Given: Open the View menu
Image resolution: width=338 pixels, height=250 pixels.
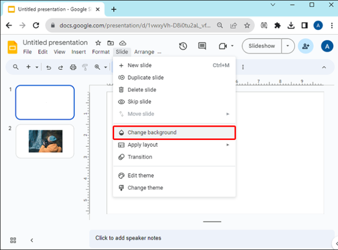Looking at the screenshot, I should click(x=59, y=52).
